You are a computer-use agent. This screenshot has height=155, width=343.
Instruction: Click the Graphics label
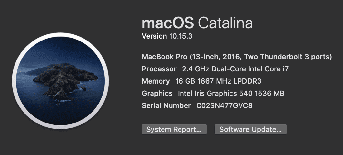(x=157, y=94)
